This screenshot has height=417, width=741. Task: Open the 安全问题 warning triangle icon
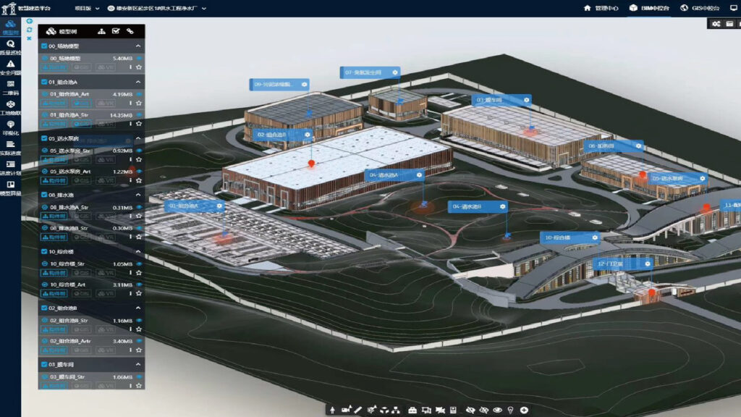(10, 64)
